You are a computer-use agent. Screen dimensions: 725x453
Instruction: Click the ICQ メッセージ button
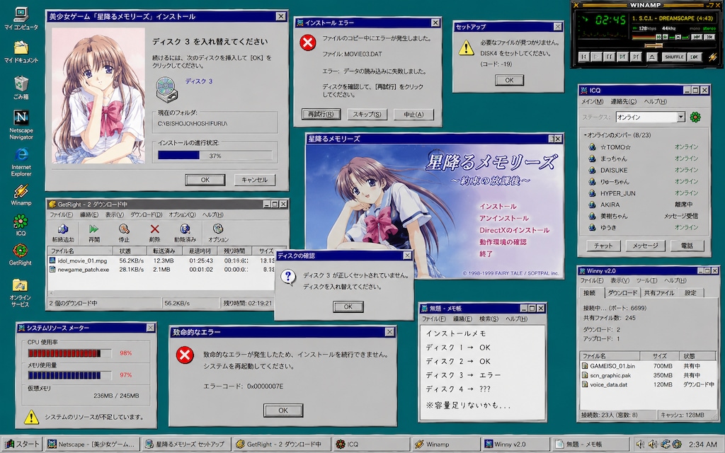(645, 246)
